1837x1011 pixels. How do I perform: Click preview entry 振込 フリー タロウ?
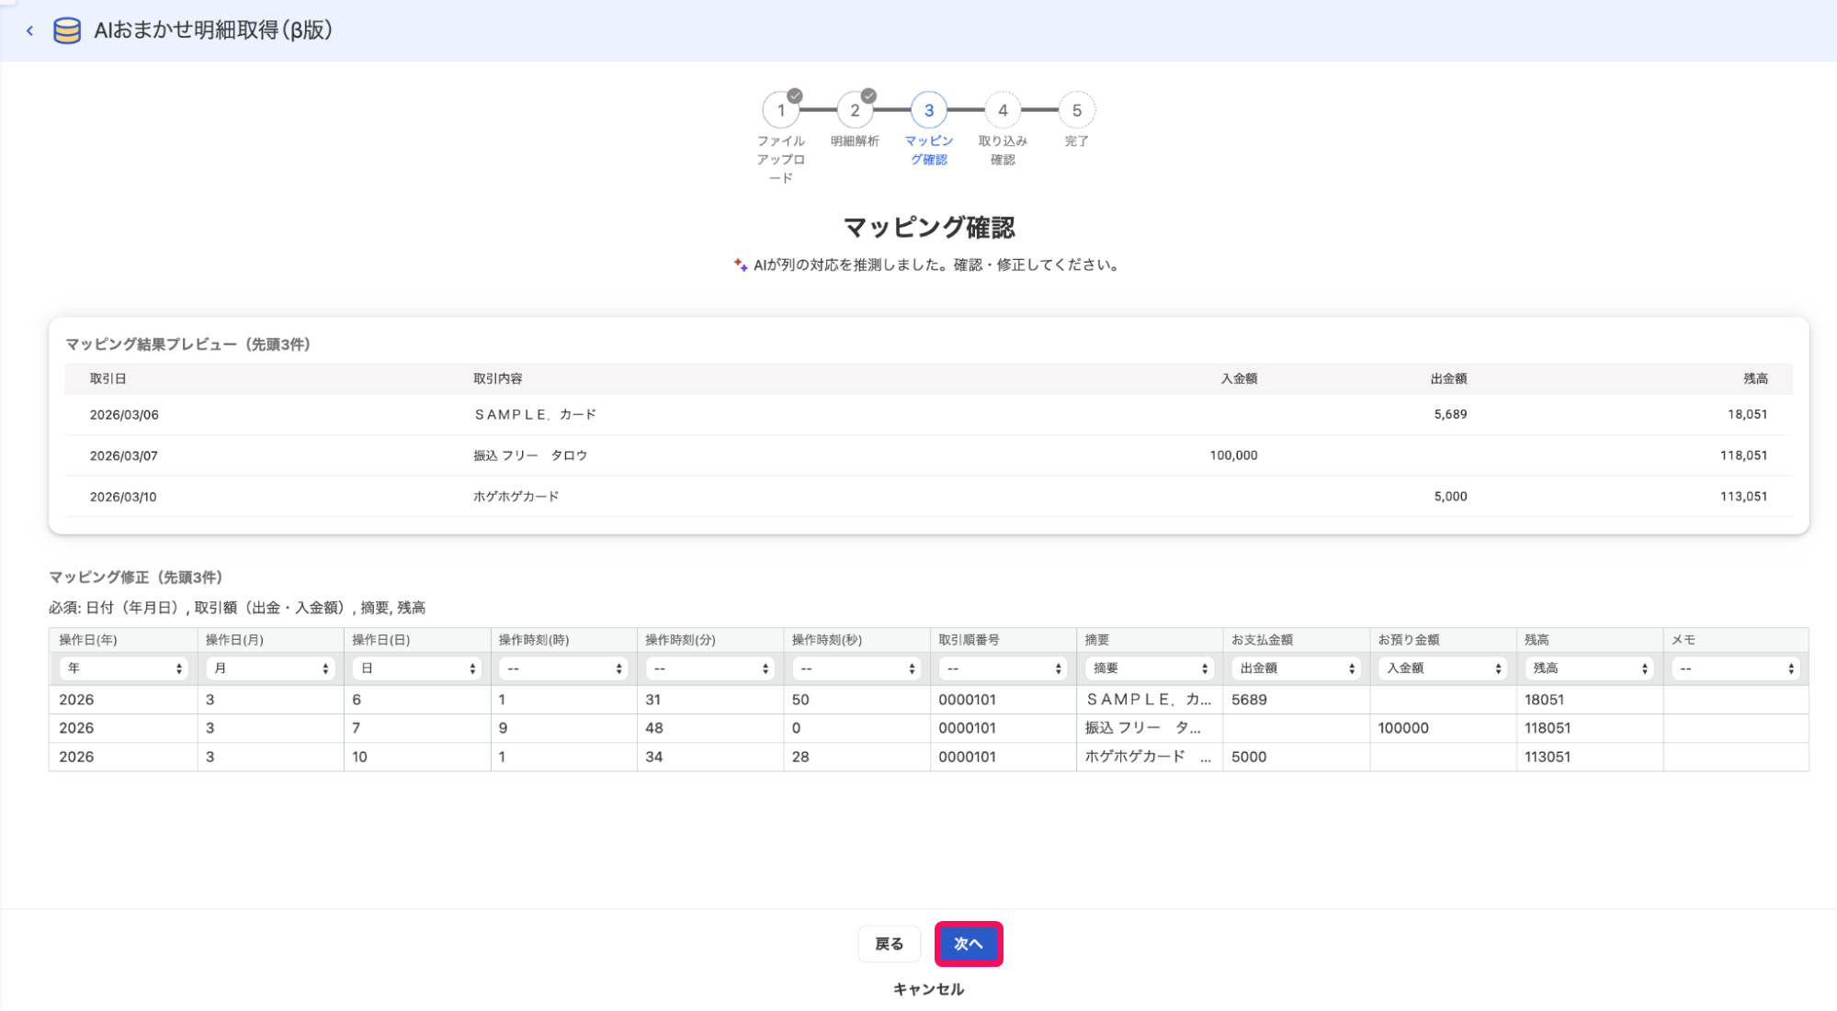(530, 455)
